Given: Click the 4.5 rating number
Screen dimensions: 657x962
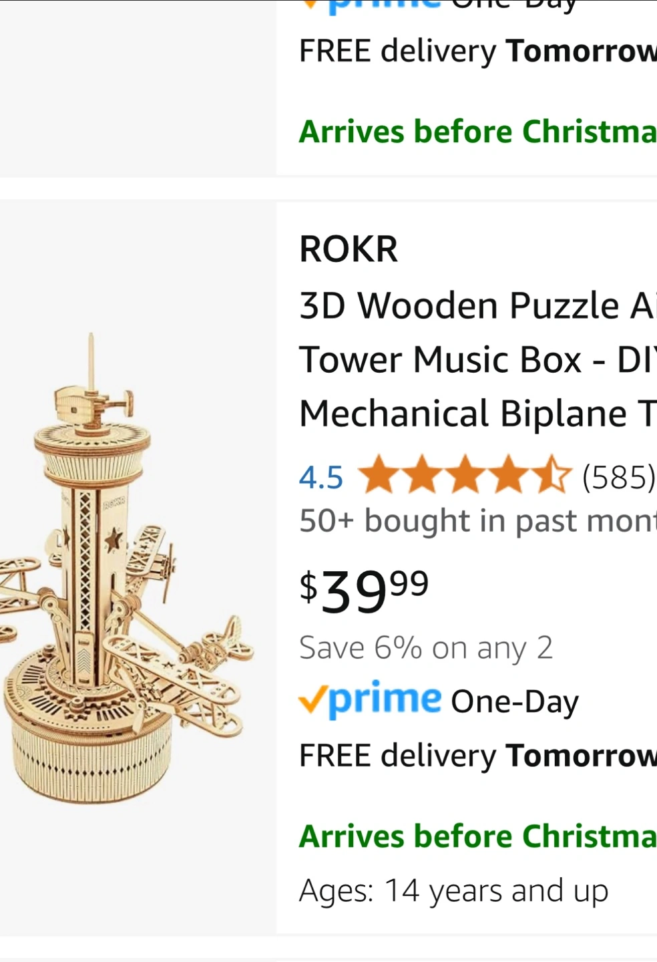Looking at the screenshot, I should [321, 478].
